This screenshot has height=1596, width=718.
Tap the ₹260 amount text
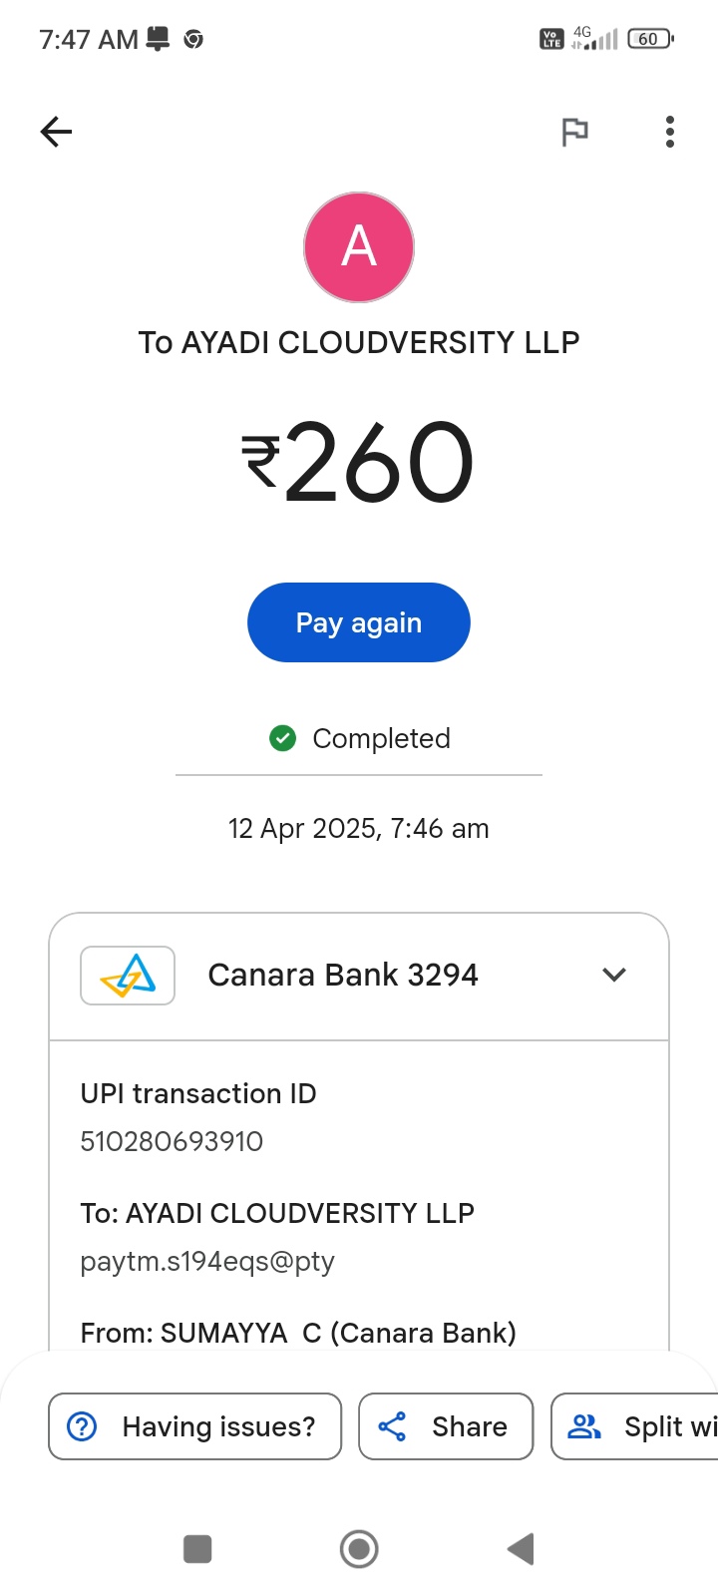pyautogui.click(x=359, y=462)
